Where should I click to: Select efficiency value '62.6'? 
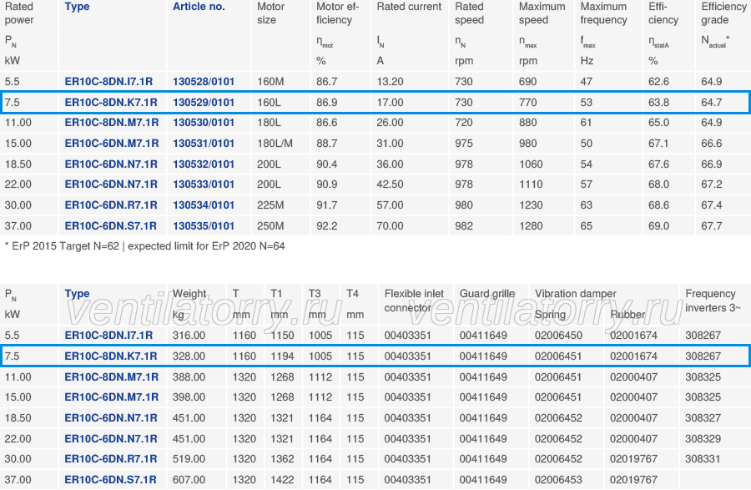click(x=658, y=82)
